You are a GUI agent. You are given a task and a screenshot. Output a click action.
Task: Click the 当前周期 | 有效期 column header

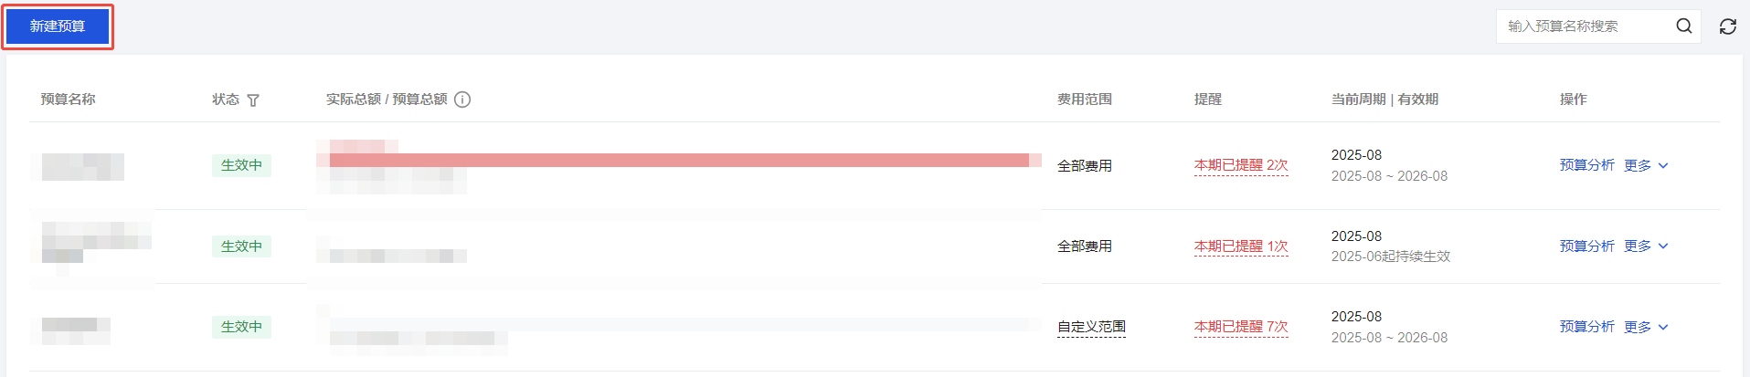(x=1384, y=99)
